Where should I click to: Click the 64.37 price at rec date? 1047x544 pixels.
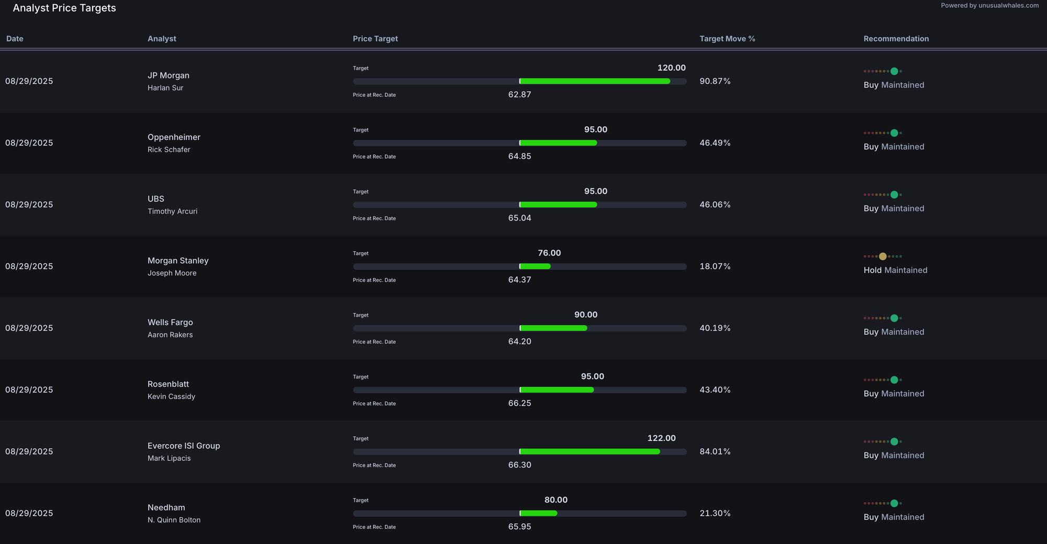click(520, 280)
